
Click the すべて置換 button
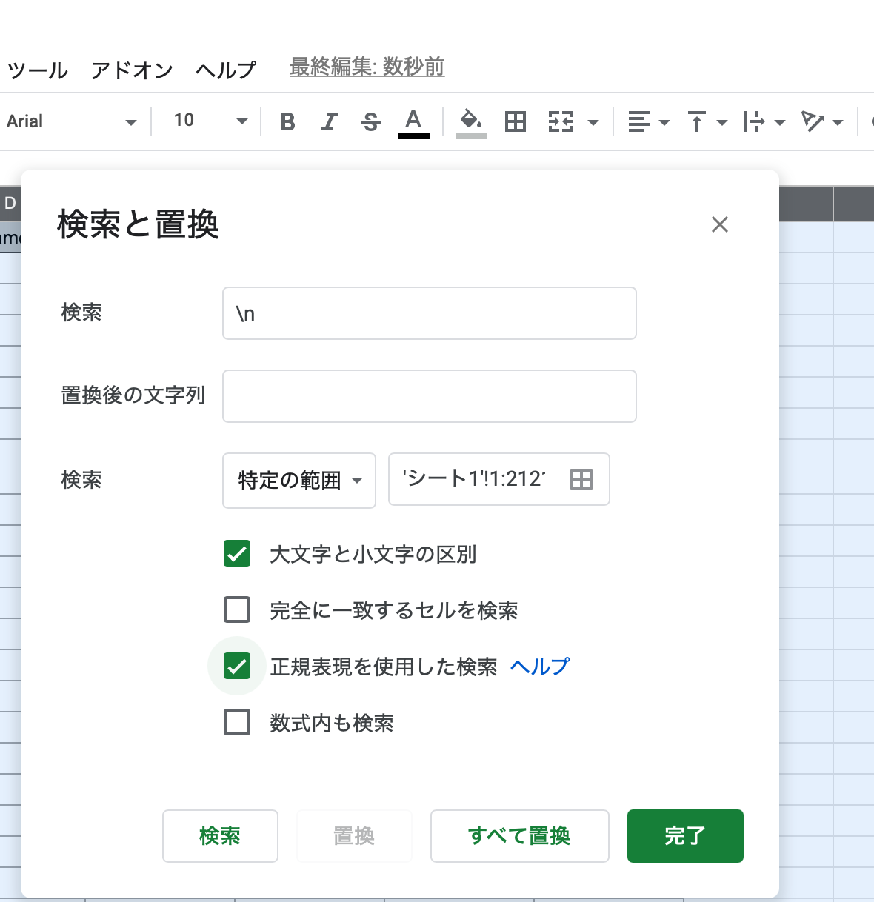[x=519, y=835]
